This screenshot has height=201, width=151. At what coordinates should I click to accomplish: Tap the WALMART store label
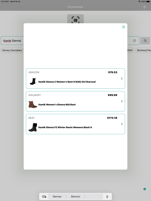(35, 95)
